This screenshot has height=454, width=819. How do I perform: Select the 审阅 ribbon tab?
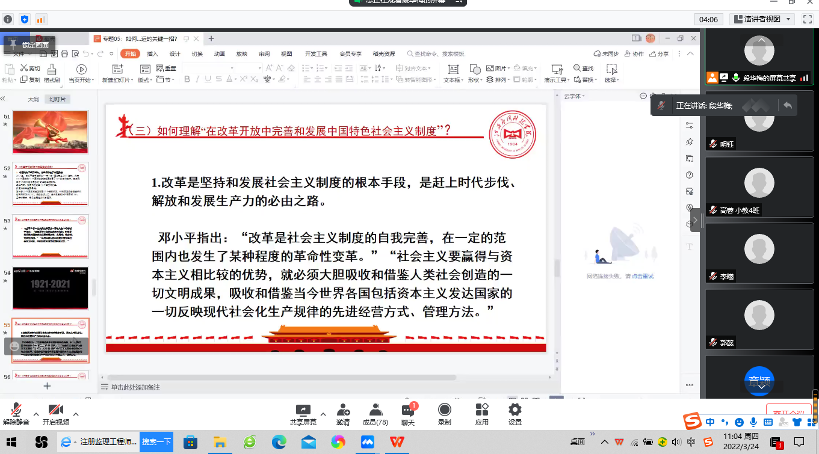coord(264,54)
